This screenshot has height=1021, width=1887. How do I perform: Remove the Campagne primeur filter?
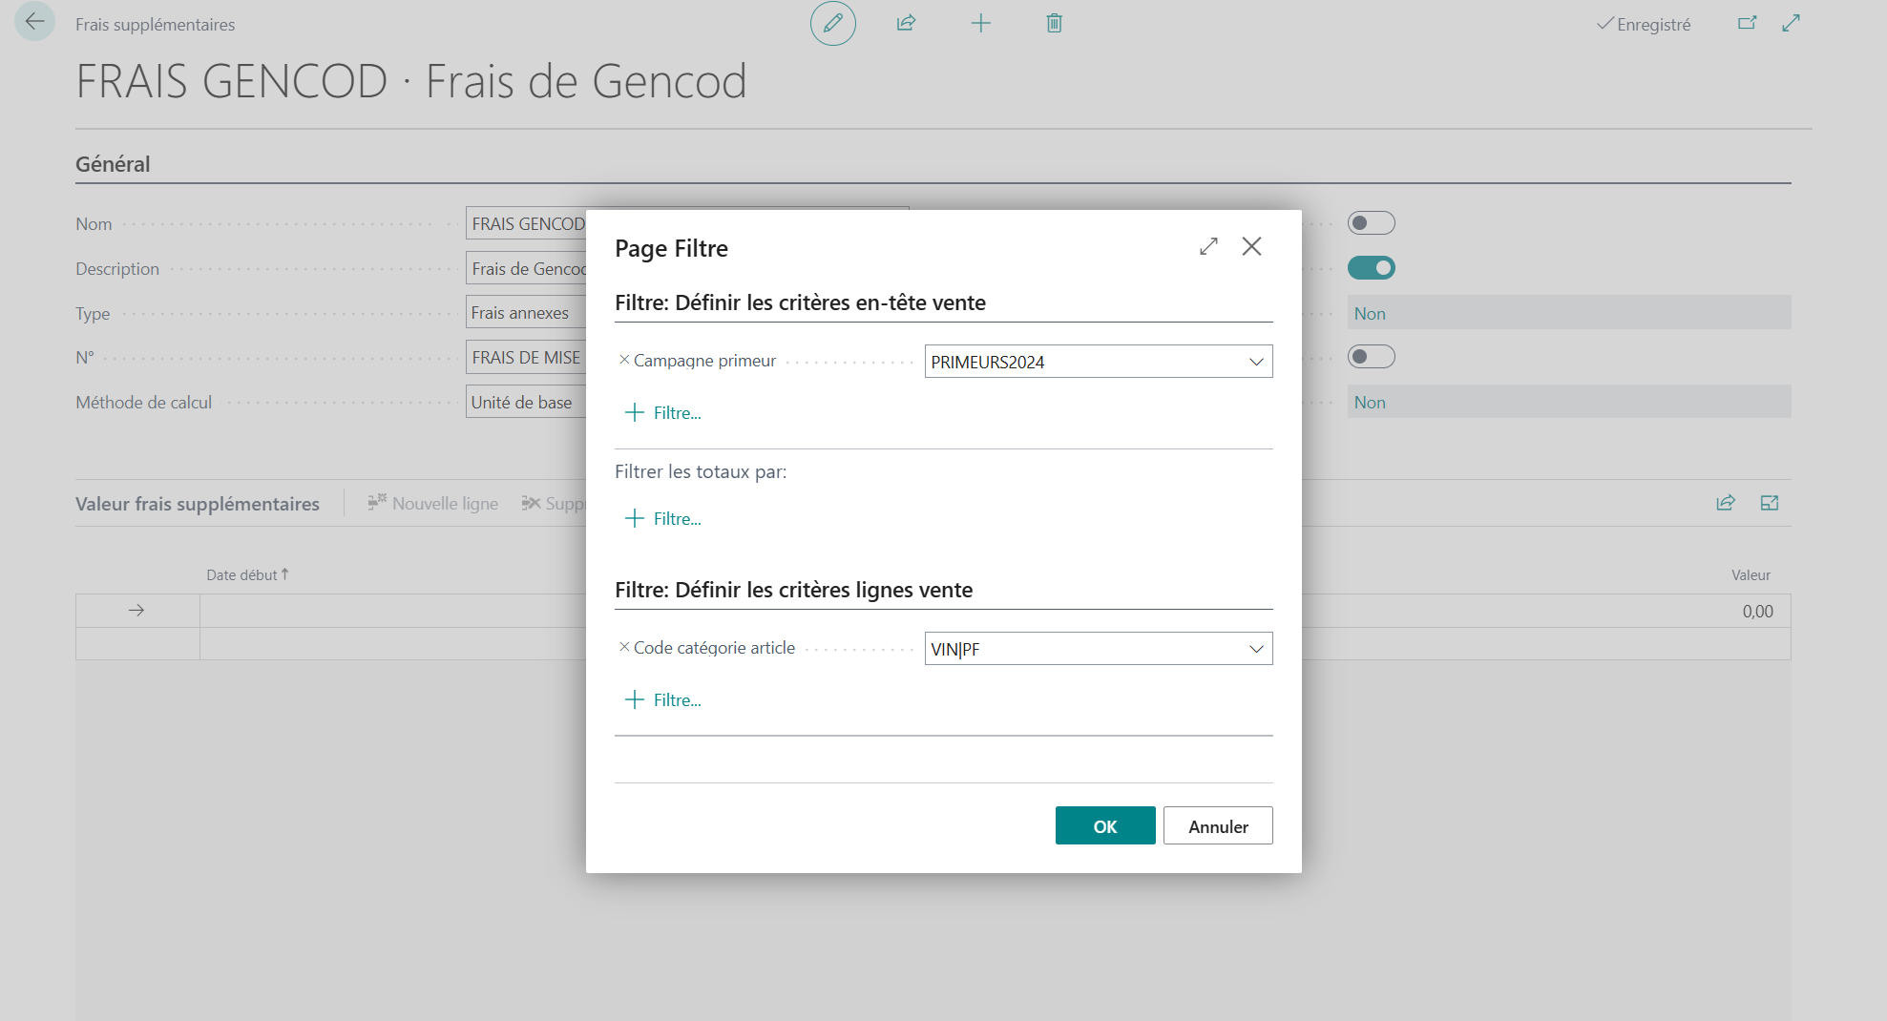tap(624, 360)
